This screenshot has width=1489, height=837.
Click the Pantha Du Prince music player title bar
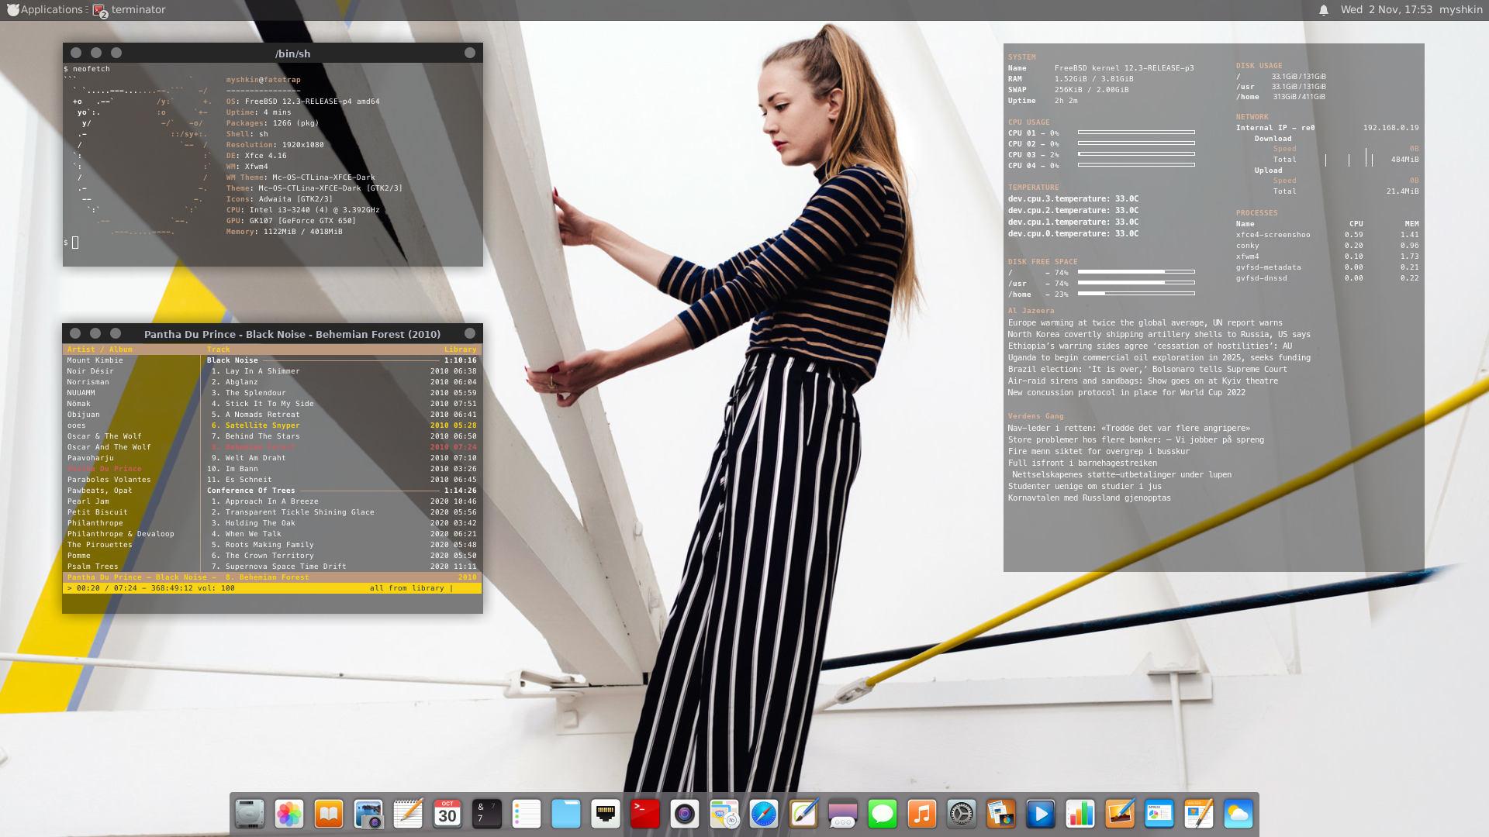point(273,333)
